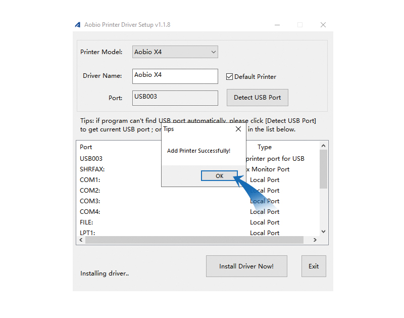Click OK in the Tips dialog
404x318 pixels.
(219, 176)
